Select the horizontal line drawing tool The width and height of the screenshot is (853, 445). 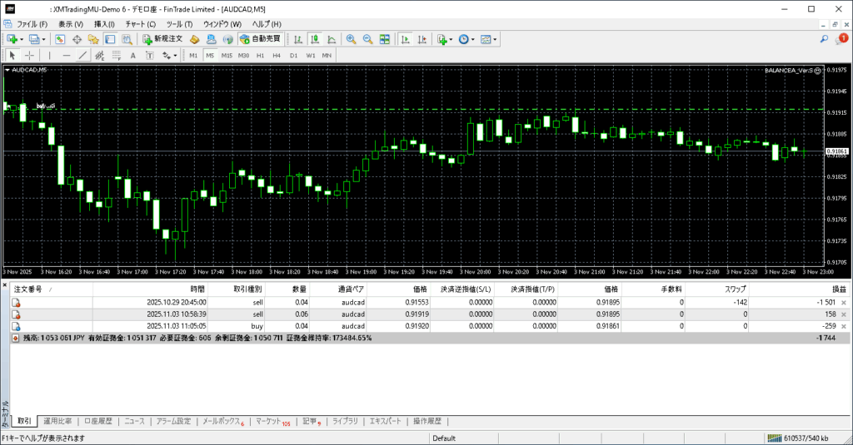click(x=66, y=55)
